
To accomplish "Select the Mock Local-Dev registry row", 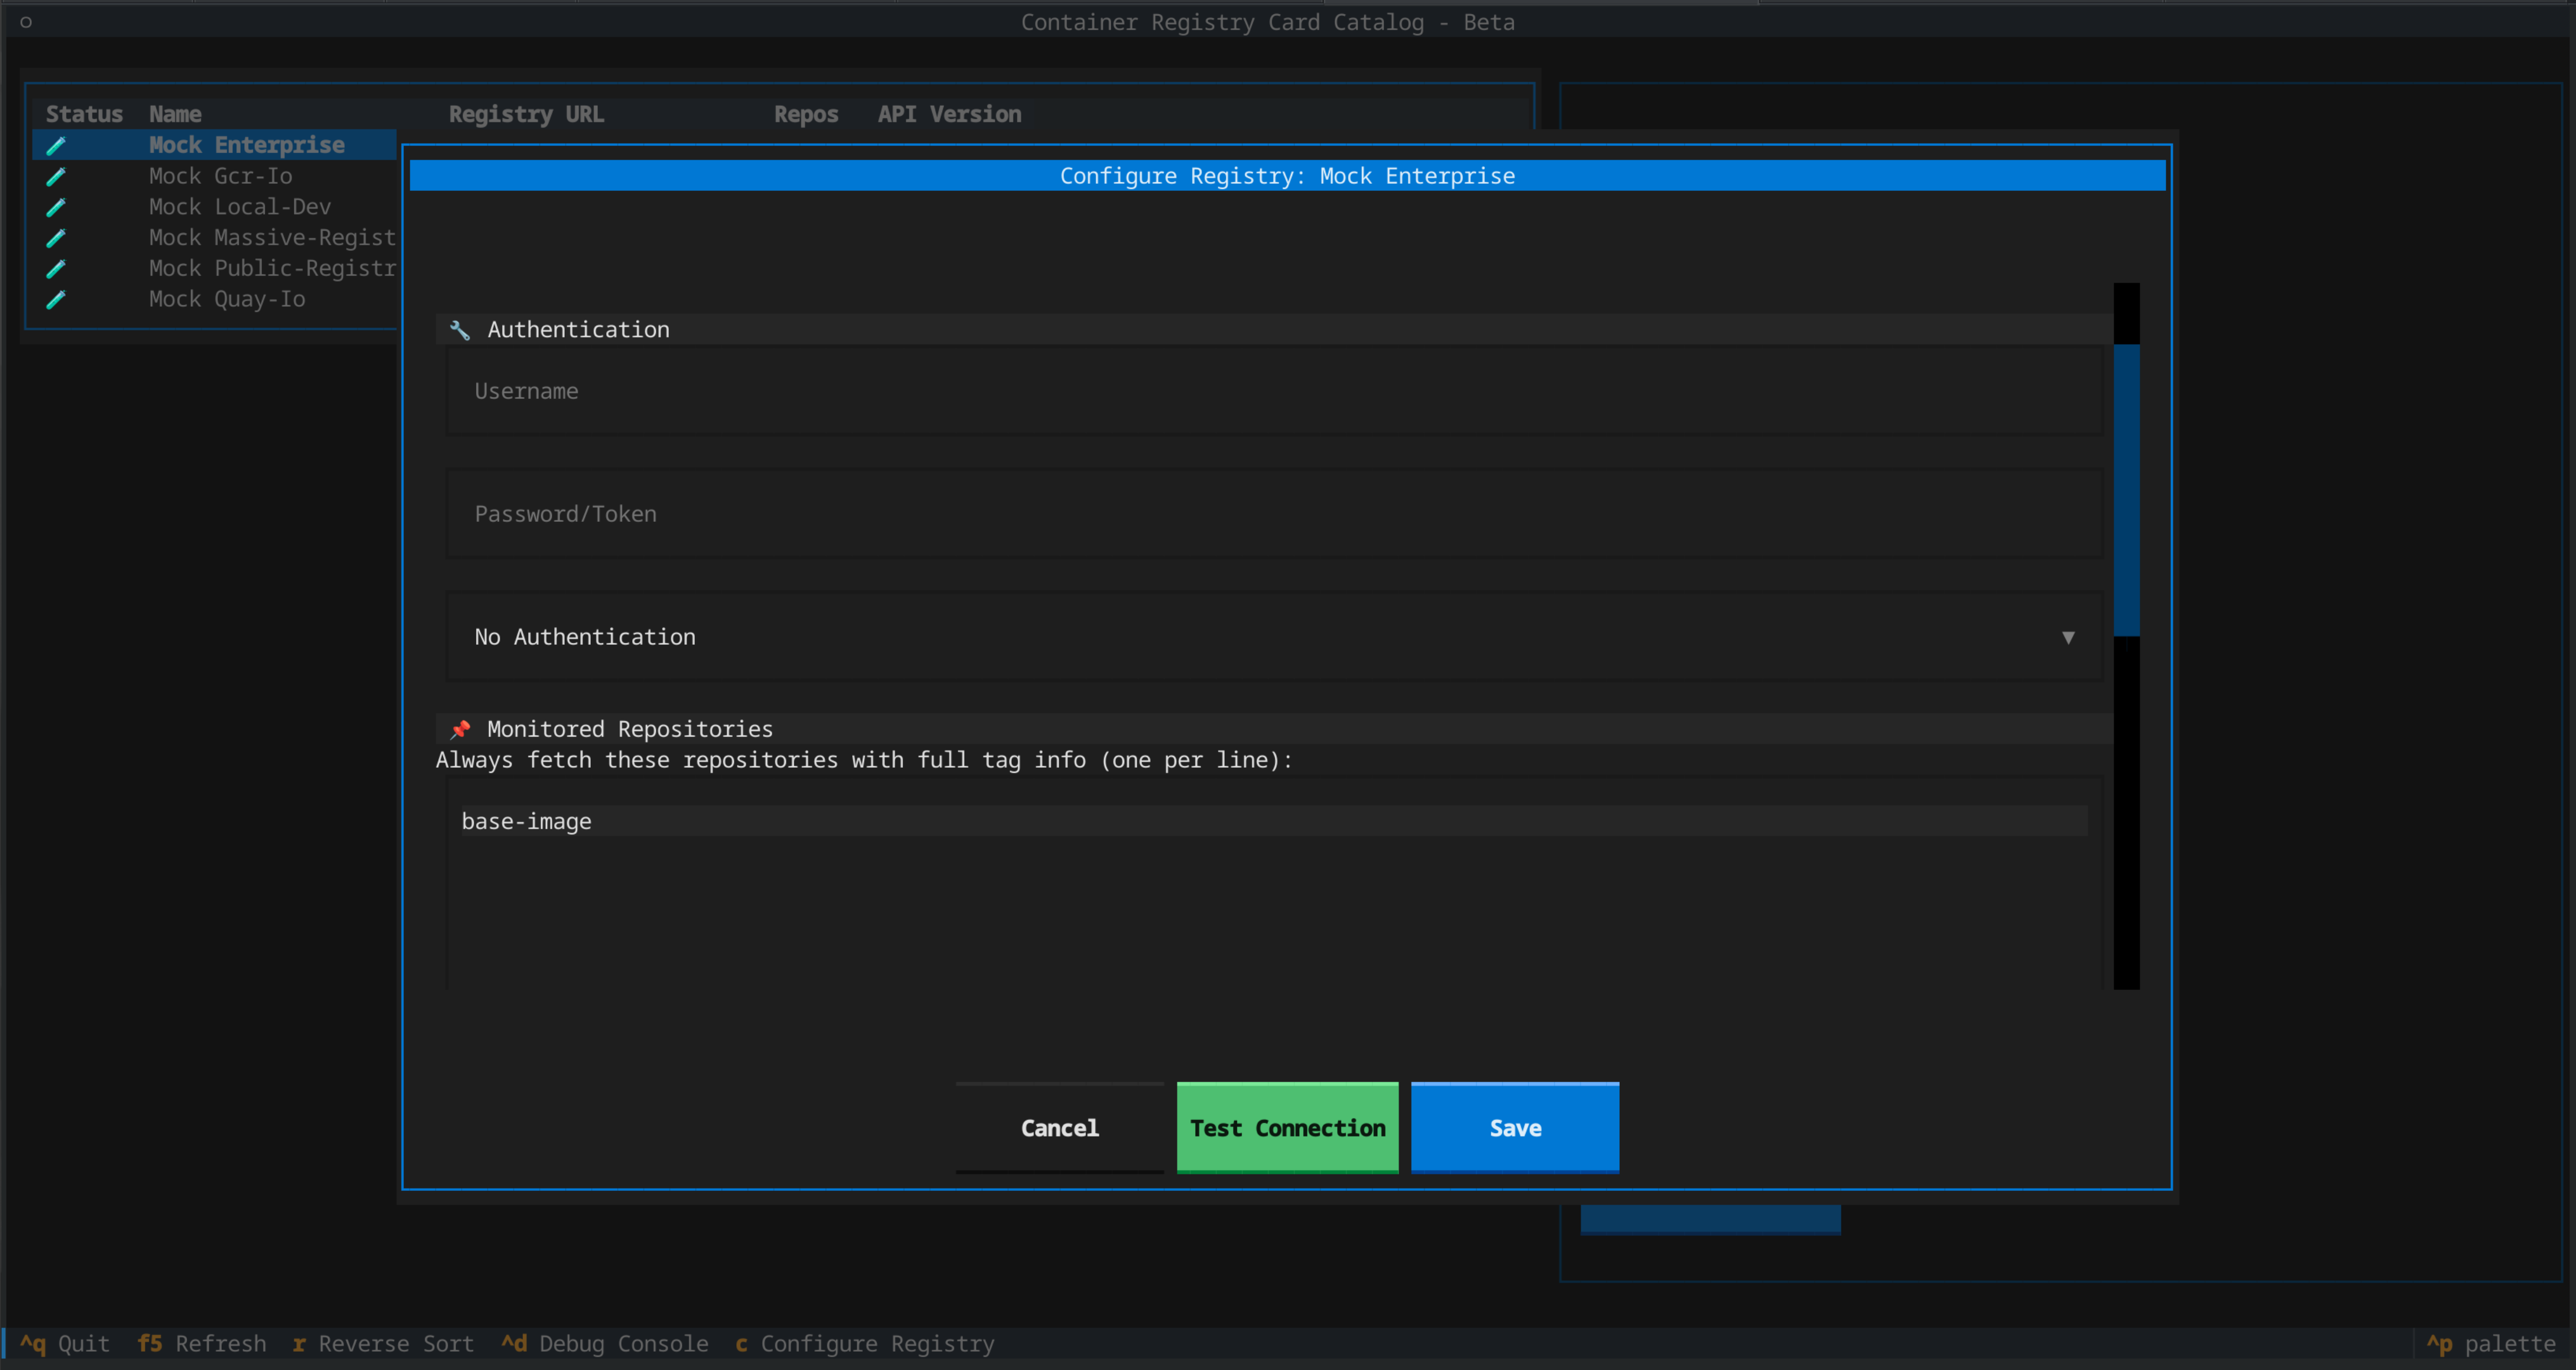I will tap(240, 207).
